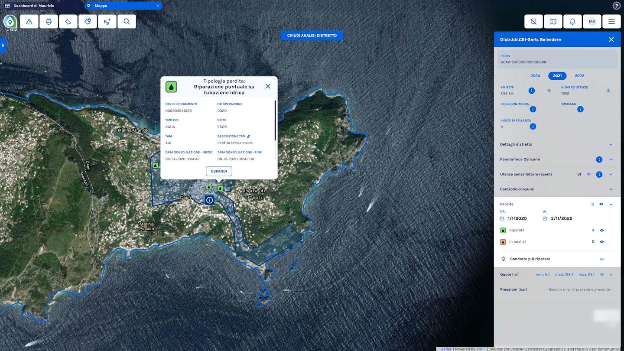Select the polygon drawing tool
This screenshot has width=624, height=351.
coord(68,22)
